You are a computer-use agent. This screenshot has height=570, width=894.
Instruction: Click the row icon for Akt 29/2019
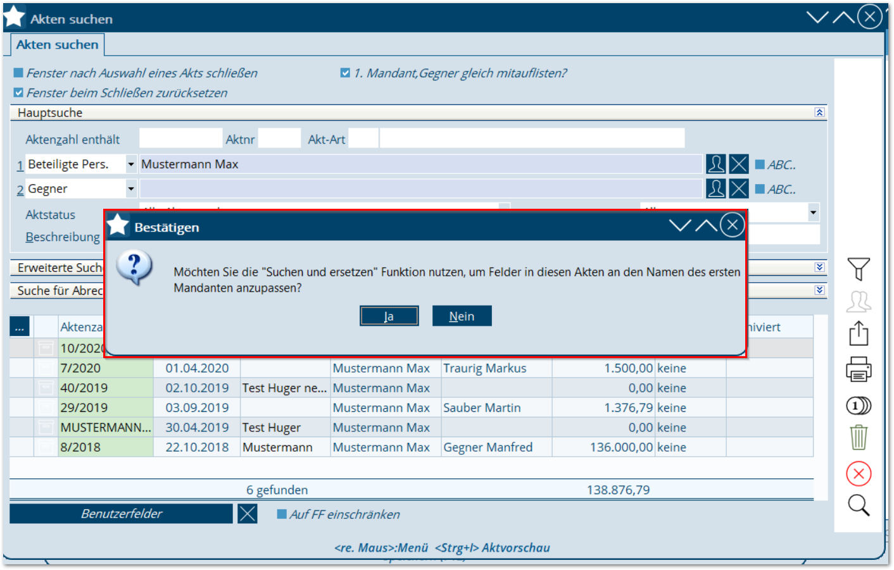[46, 407]
